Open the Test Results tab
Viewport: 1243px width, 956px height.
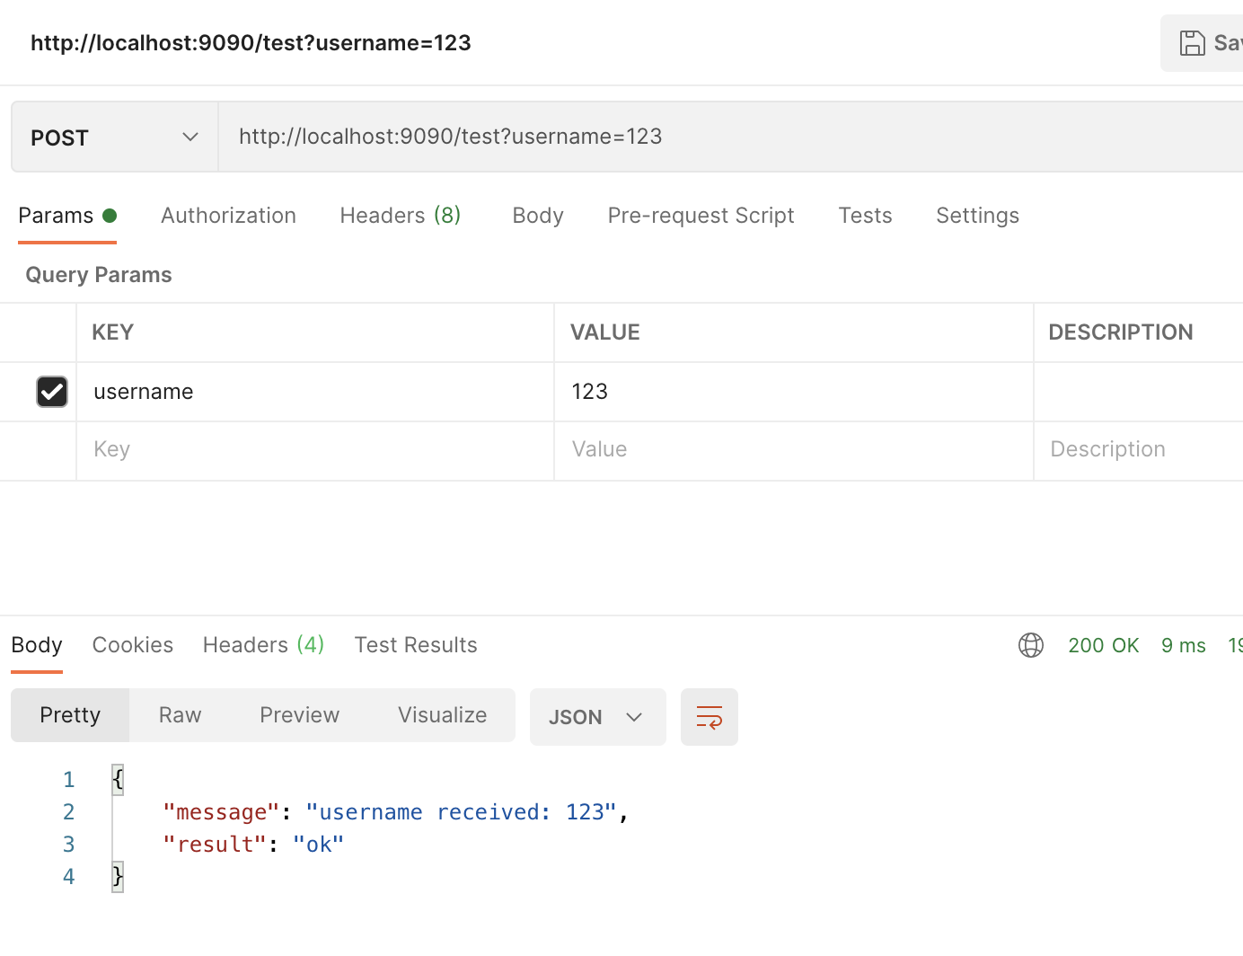pos(416,645)
